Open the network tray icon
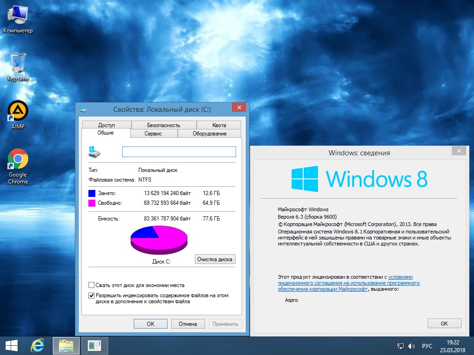Image resolution: width=474 pixels, height=355 pixels. click(400, 346)
